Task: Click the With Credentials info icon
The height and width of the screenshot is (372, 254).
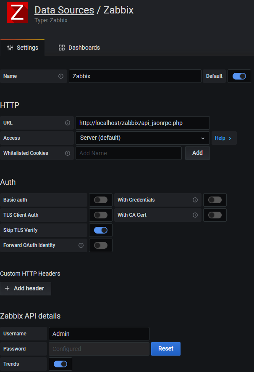Action: pos(195,200)
